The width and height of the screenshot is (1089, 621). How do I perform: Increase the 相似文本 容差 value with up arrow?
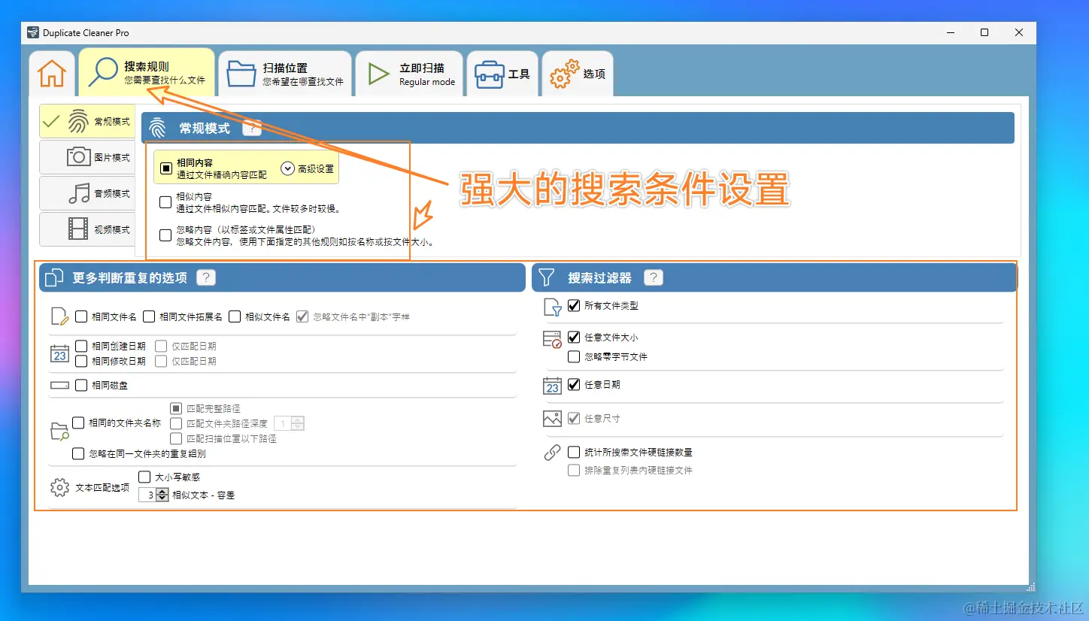162,492
